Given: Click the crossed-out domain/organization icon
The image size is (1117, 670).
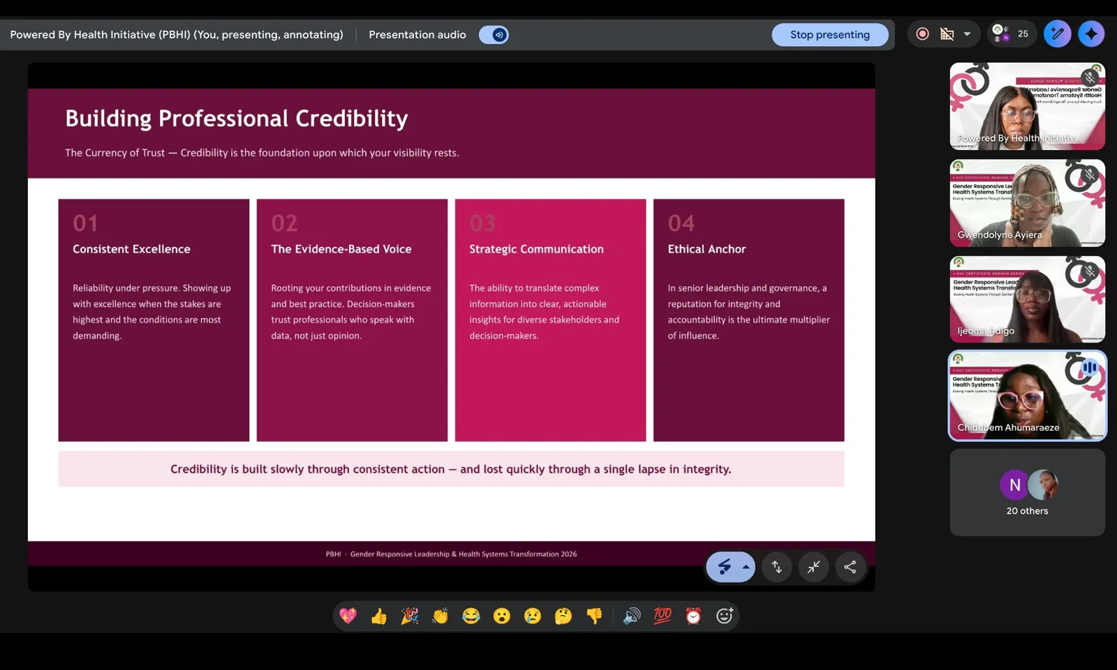Looking at the screenshot, I should click(x=947, y=33).
